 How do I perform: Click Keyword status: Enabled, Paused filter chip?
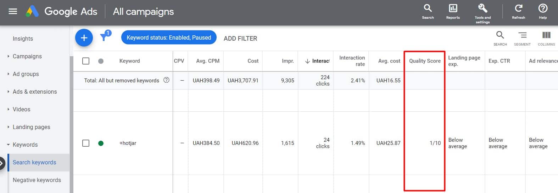[169, 37]
